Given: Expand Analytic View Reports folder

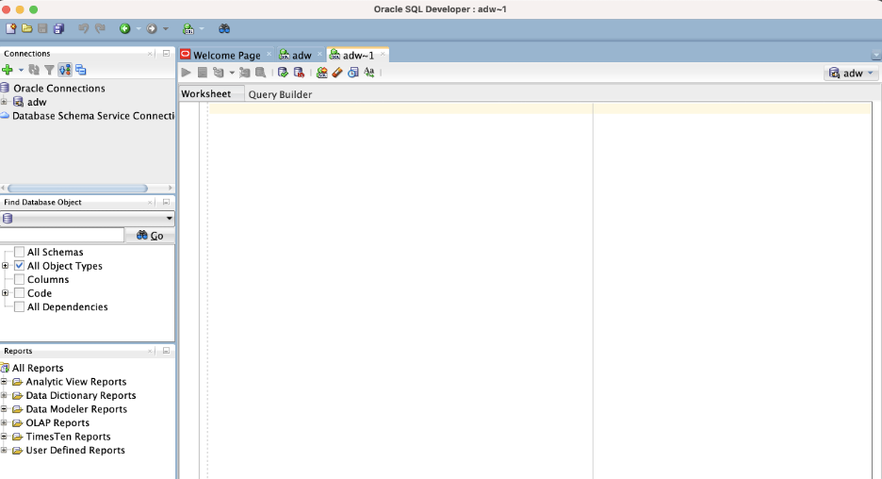Looking at the screenshot, I should 4,382.
